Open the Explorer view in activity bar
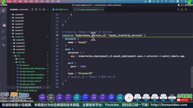 (x=3, y=10)
